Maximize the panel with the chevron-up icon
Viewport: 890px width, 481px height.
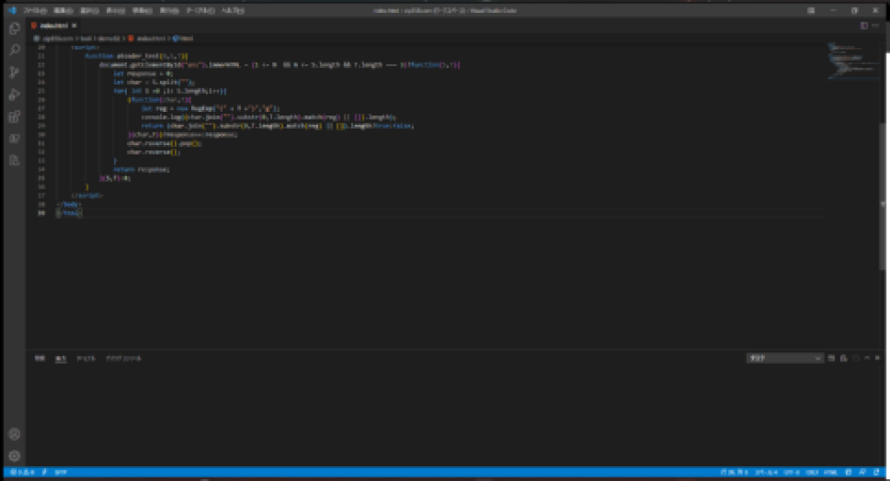pos(867,359)
